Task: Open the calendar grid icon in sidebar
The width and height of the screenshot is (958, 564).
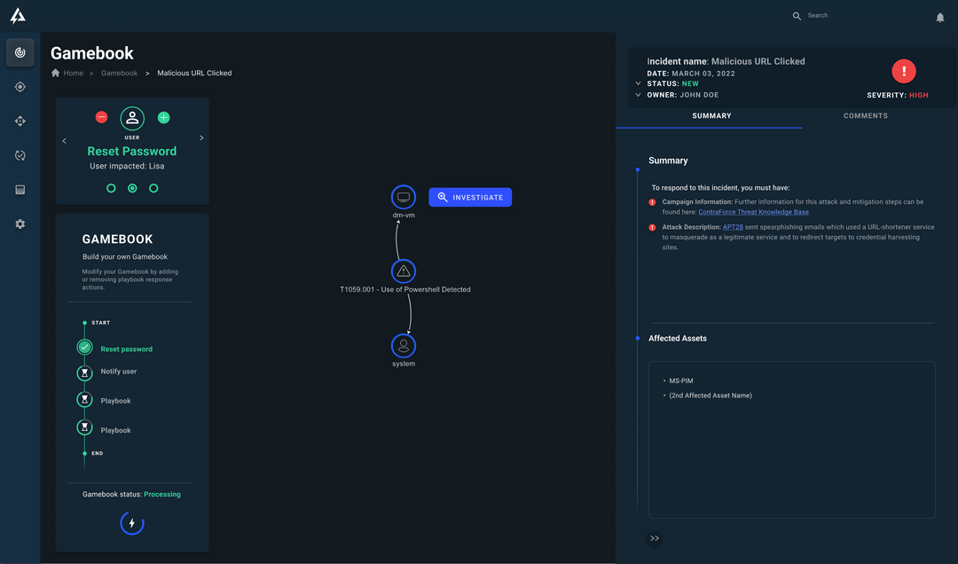Action: point(20,190)
